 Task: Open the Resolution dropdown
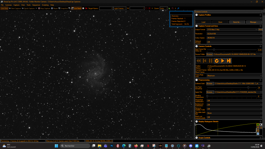[x=235, y=34]
